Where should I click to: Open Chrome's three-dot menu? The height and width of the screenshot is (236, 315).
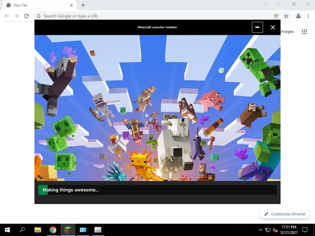point(308,16)
